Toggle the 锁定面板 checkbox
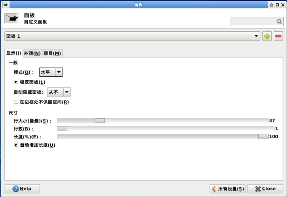 [17, 82]
